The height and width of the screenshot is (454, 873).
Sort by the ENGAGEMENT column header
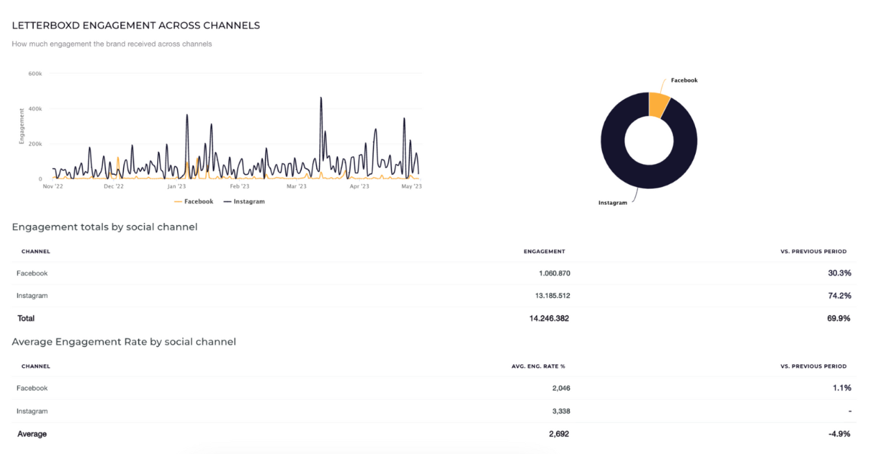(544, 251)
